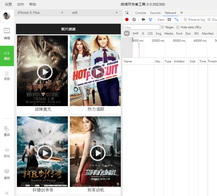Filter requests by XHR type
This screenshot has width=217, height=196.
click(135, 33)
